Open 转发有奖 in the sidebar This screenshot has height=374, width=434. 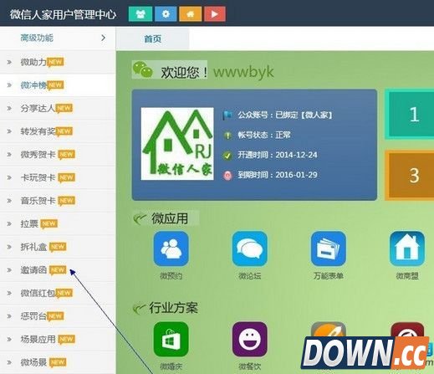coord(58,131)
